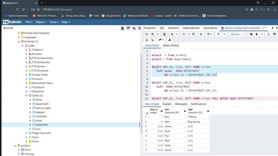Switch to the Statistics tab

(x=174, y=28)
